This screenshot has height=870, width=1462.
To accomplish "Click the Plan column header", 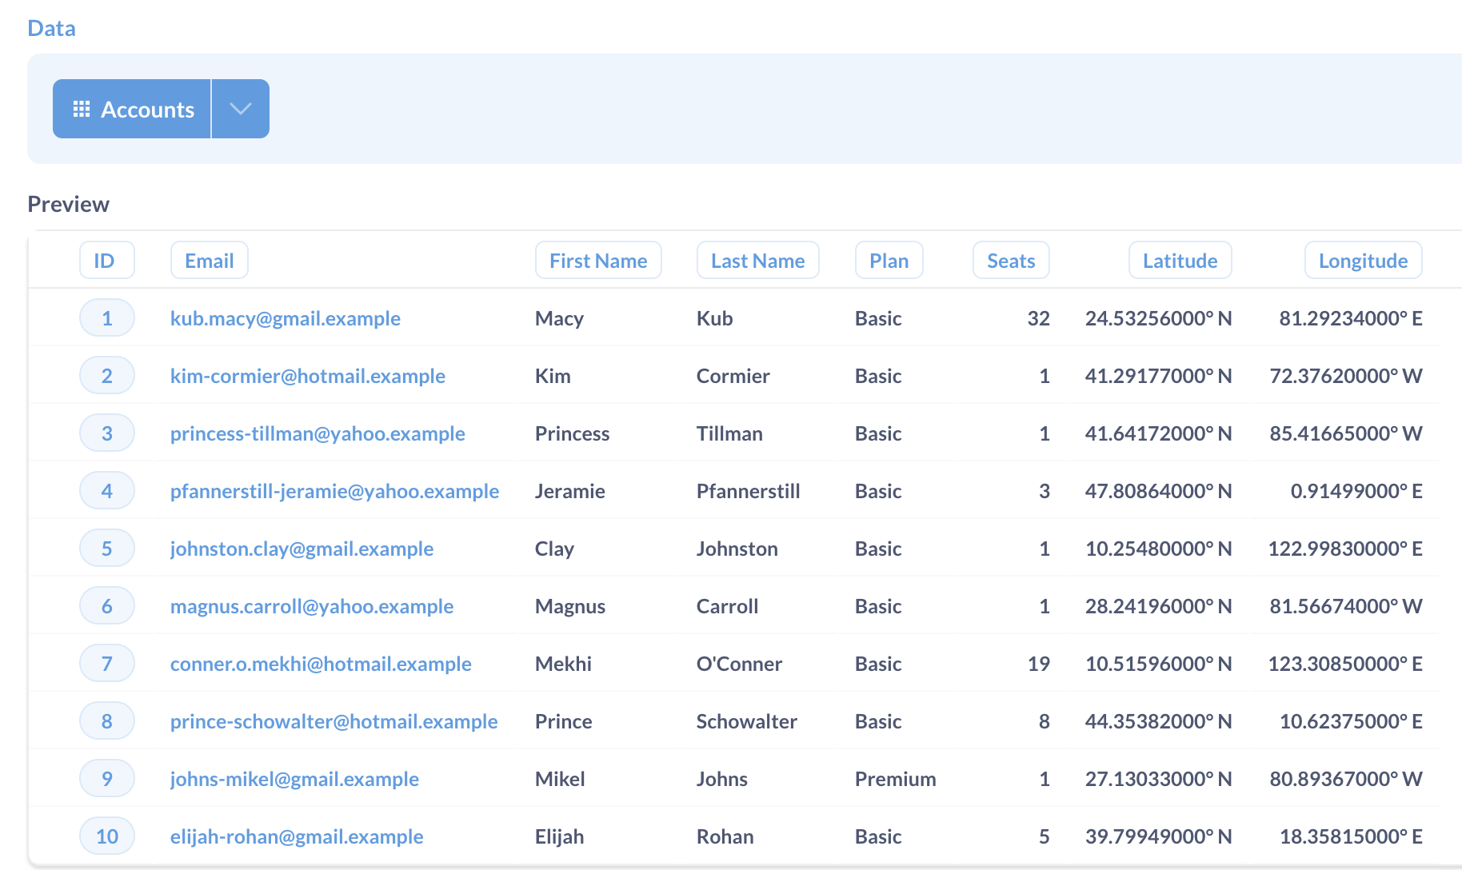I will pos(889,261).
